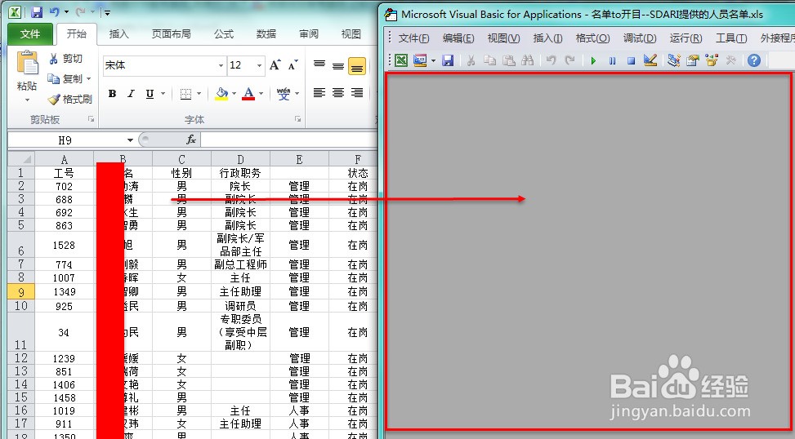Open the VBA 插入(I) menu

coord(547,38)
